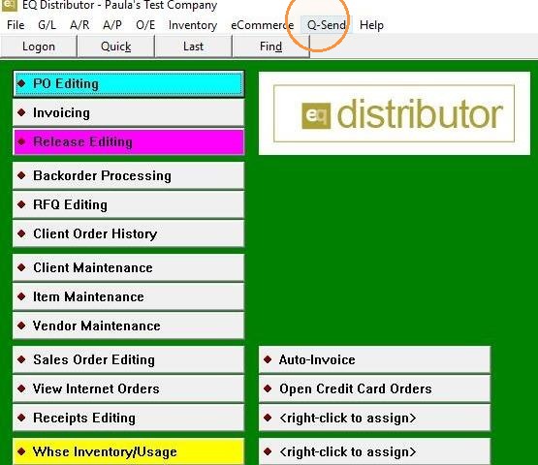538x465 pixels.
Task: Launch Auto-Invoice
Action: (x=375, y=359)
